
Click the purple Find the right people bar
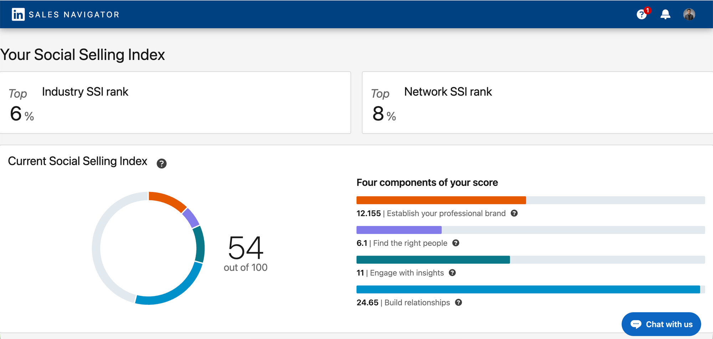[399, 230]
